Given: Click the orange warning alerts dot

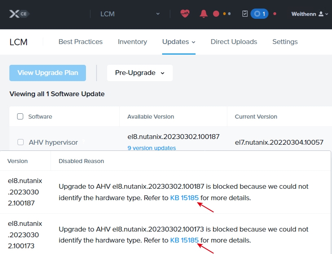Looking at the screenshot, I should 224,14.
